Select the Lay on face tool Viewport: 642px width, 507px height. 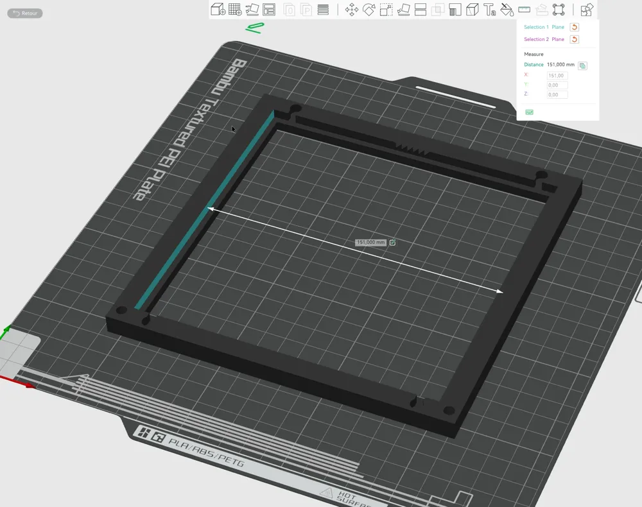tap(404, 10)
